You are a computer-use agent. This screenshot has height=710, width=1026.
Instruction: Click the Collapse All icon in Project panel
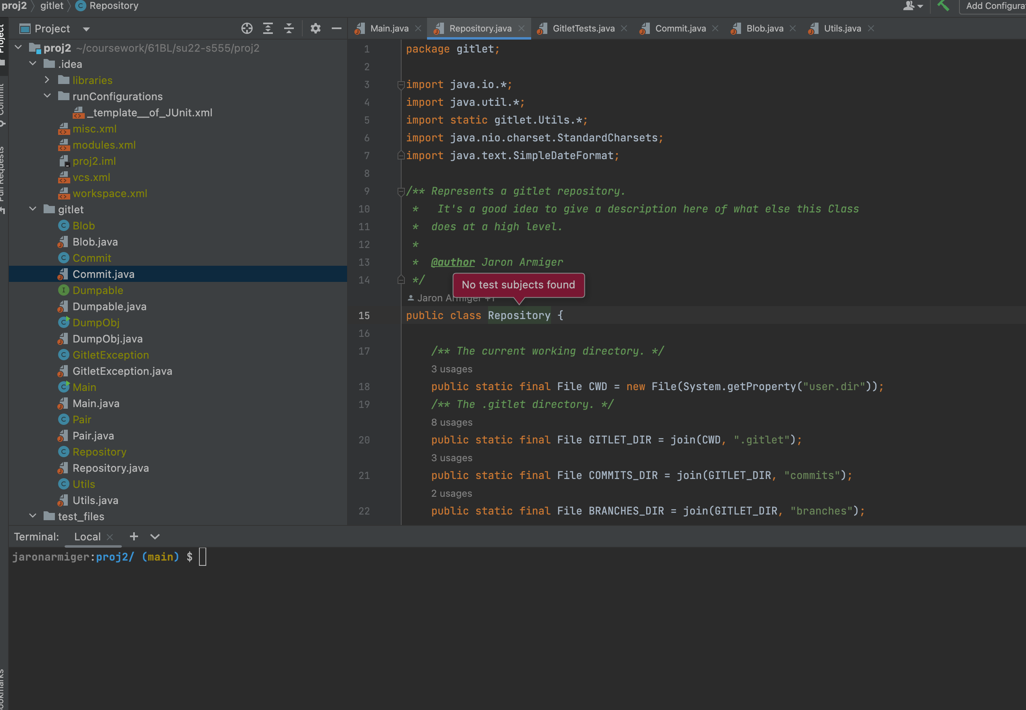tap(289, 28)
